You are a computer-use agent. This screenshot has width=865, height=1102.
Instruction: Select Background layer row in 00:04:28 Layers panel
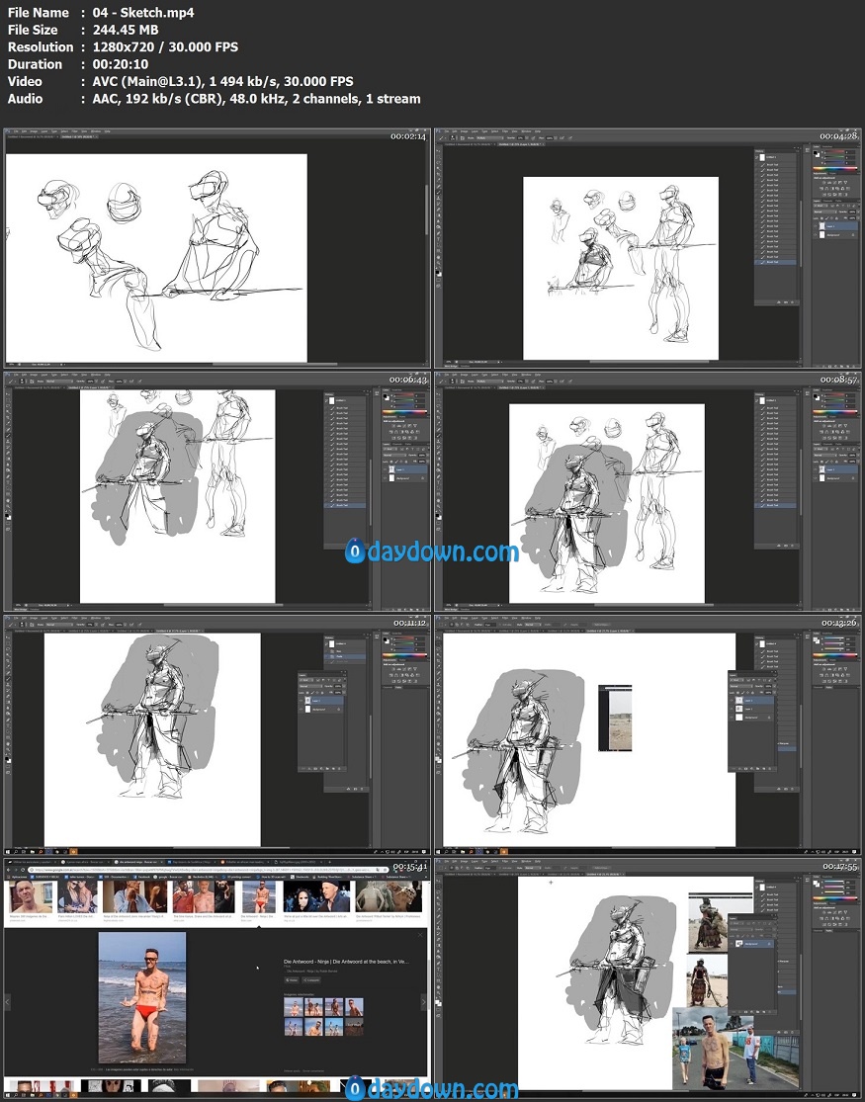(835, 235)
